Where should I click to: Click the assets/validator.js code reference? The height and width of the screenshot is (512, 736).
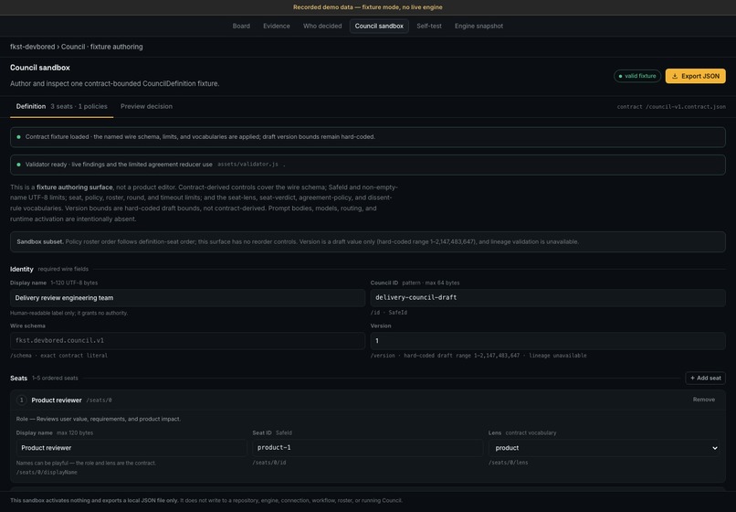(247, 165)
